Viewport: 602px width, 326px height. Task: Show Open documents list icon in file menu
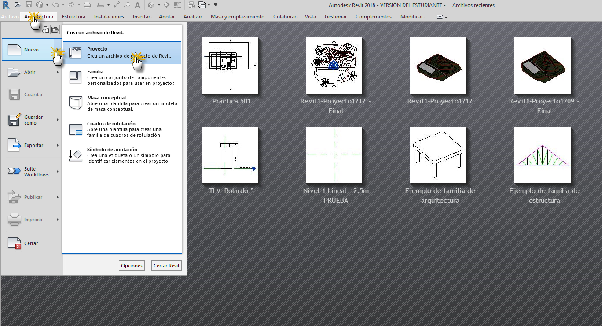(x=55, y=30)
